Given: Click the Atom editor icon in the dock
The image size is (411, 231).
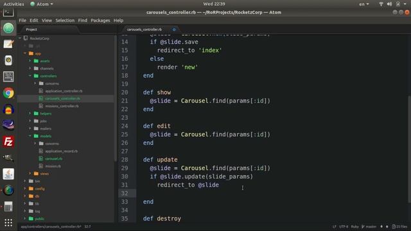Looking at the screenshot, I should 8,28.
